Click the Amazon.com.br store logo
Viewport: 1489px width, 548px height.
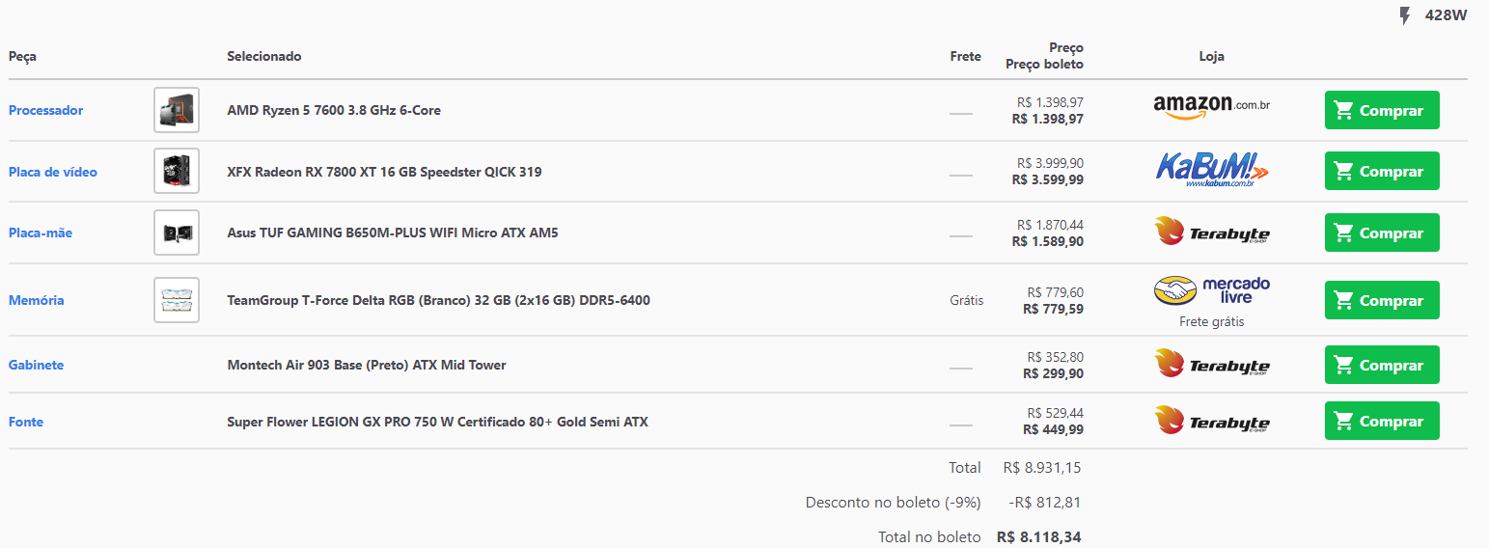(1211, 106)
